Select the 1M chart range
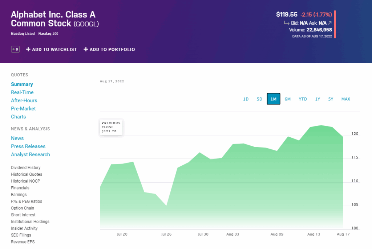This screenshot has width=372, height=249. pyautogui.click(x=274, y=99)
